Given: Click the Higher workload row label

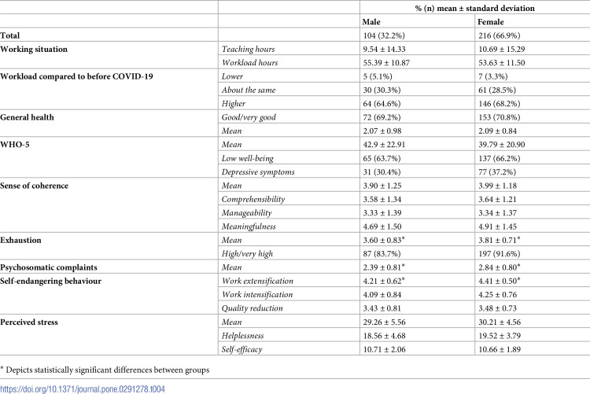Looking at the screenshot, I should coord(234,104).
